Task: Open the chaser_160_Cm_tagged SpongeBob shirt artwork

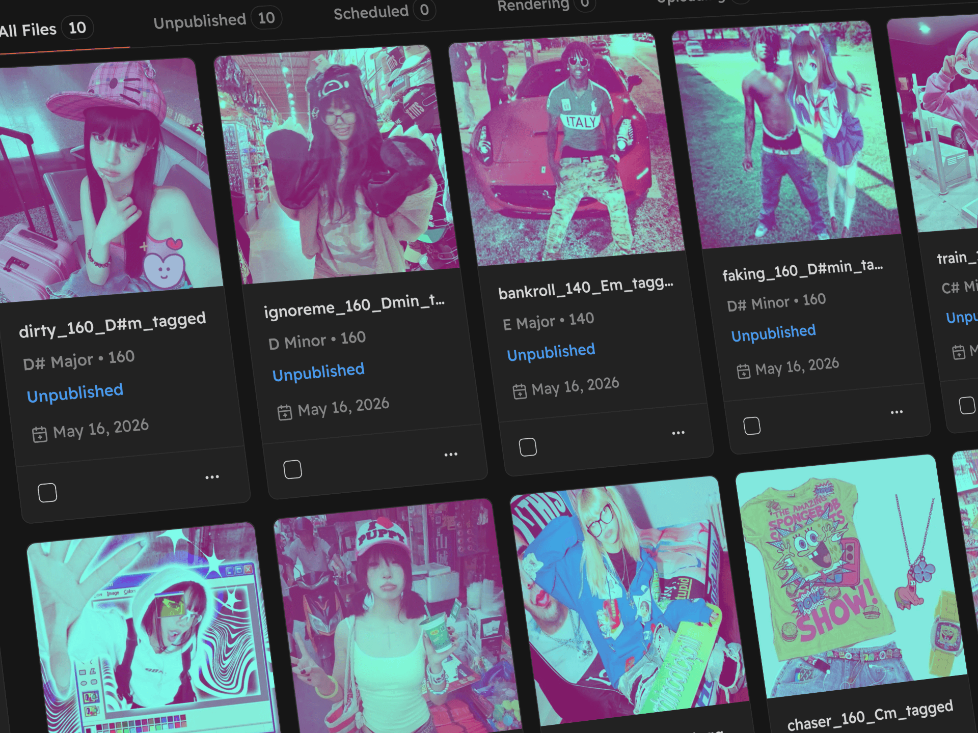Action: tap(851, 576)
